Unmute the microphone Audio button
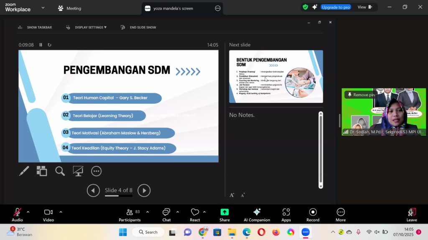 pyautogui.click(x=17, y=215)
